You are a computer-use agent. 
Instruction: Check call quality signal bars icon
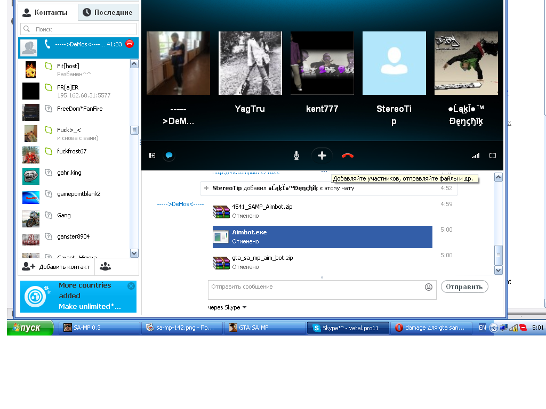coord(476,156)
